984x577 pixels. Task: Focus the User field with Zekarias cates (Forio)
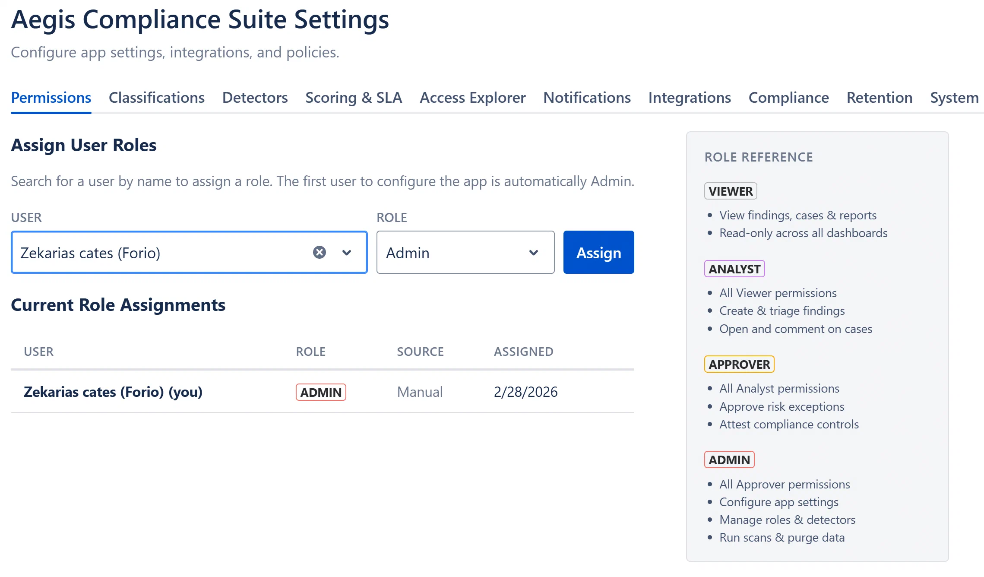[x=189, y=252]
